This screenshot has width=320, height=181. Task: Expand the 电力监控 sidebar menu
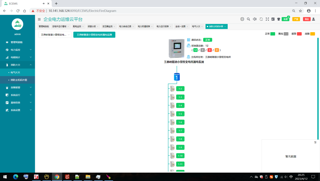(17, 50)
